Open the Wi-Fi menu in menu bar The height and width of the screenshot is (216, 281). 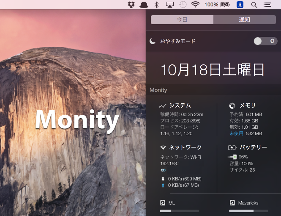click(x=195, y=5)
